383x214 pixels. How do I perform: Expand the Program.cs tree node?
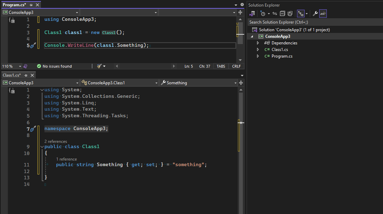click(258, 56)
